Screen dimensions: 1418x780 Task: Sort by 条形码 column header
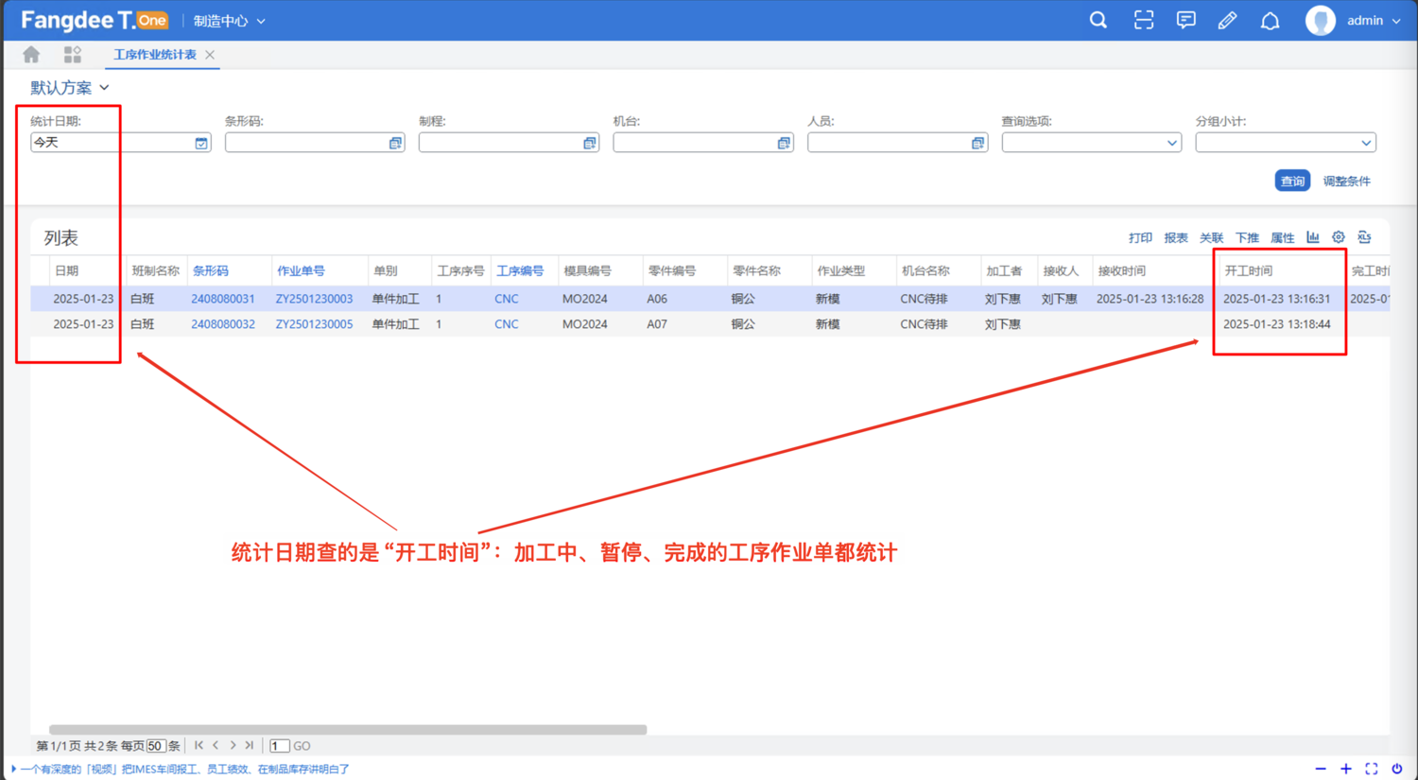tap(211, 271)
